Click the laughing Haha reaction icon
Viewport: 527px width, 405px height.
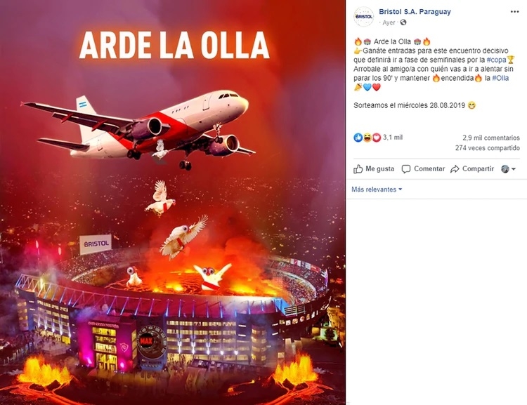[367, 138]
